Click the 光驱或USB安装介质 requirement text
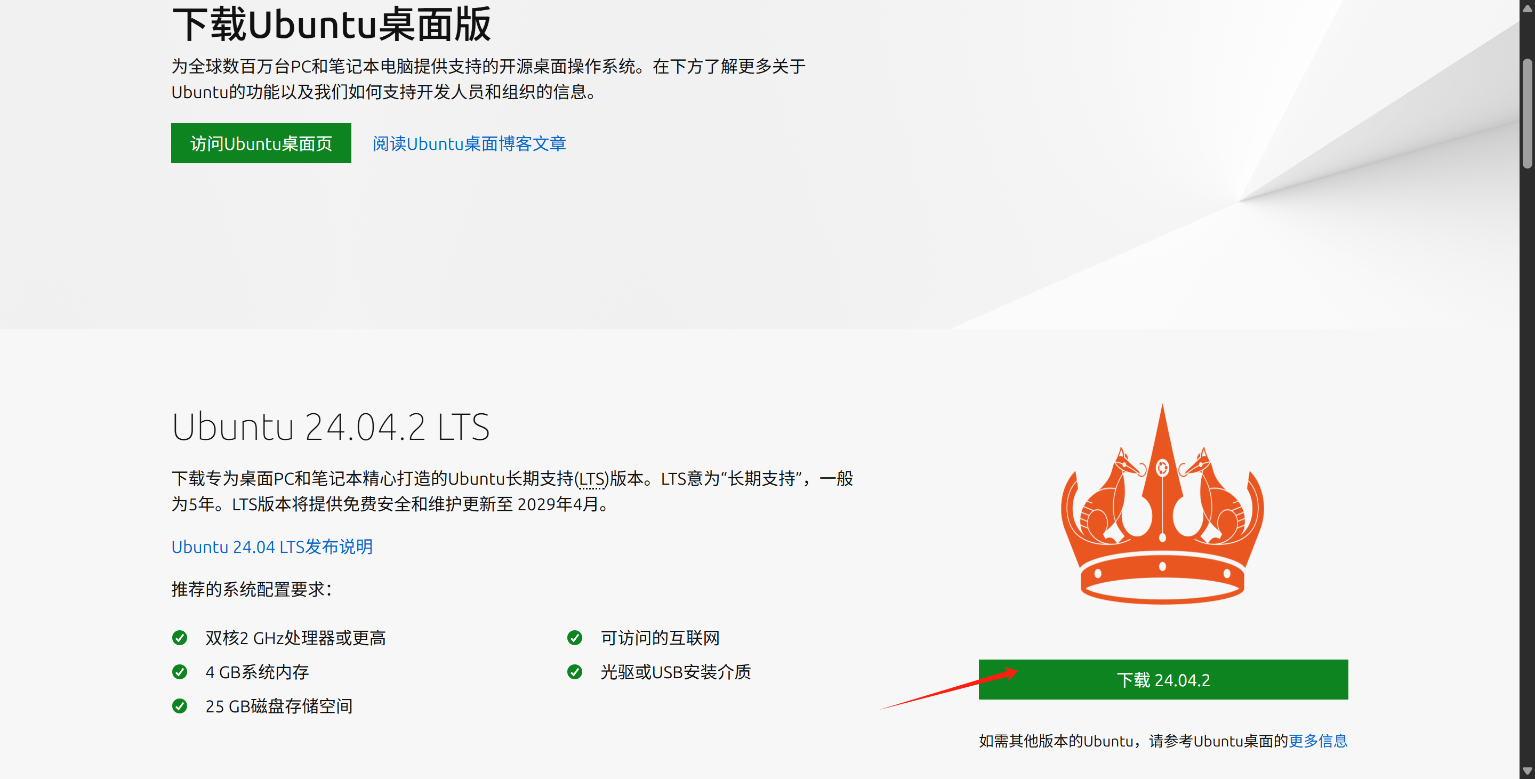Image resolution: width=1535 pixels, height=779 pixels. (675, 672)
